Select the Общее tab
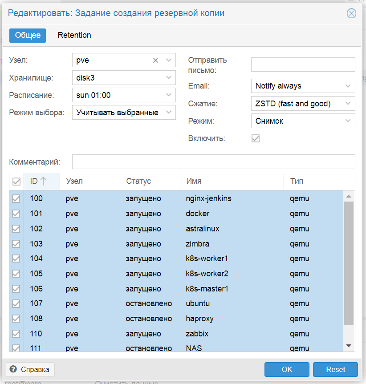Image resolution: width=366 pixels, height=384 pixels. point(28,35)
